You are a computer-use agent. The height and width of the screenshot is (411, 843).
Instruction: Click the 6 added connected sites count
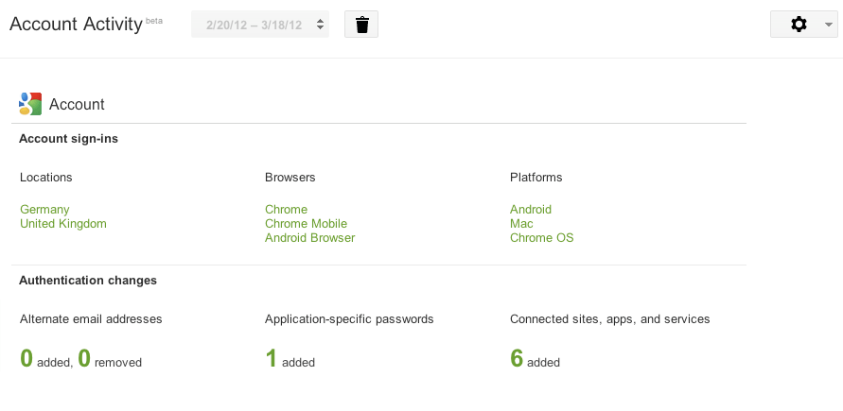(x=517, y=358)
